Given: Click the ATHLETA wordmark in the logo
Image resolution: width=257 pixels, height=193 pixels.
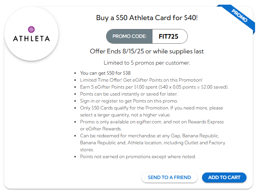Looking at the screenshot, I should click(31, 39).
